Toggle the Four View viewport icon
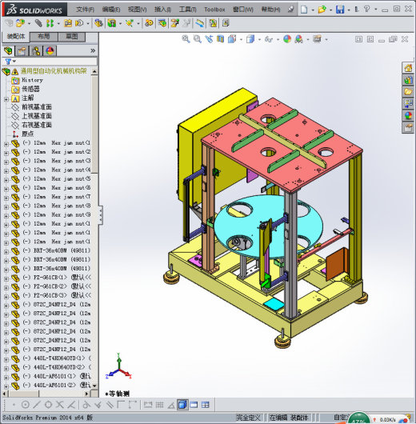 [206, 405]
